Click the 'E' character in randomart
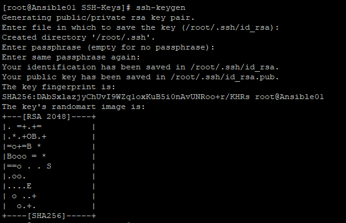346x223 pixels. (x=29, y=186)
